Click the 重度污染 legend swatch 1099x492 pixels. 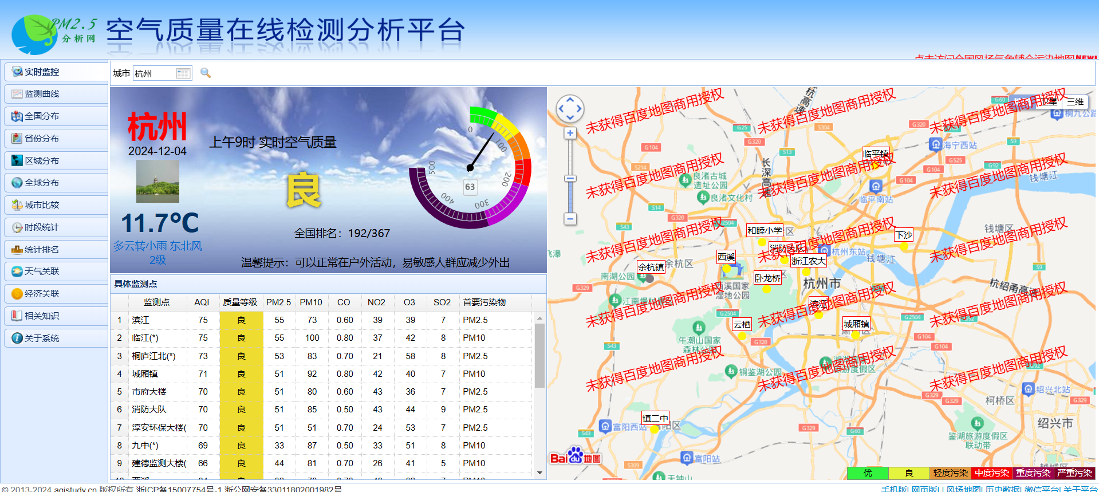point(1033,473)
